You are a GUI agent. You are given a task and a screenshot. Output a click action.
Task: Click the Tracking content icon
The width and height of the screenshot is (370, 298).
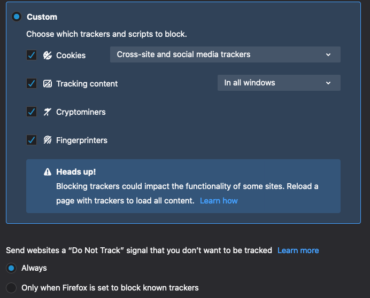pos(48,84)
